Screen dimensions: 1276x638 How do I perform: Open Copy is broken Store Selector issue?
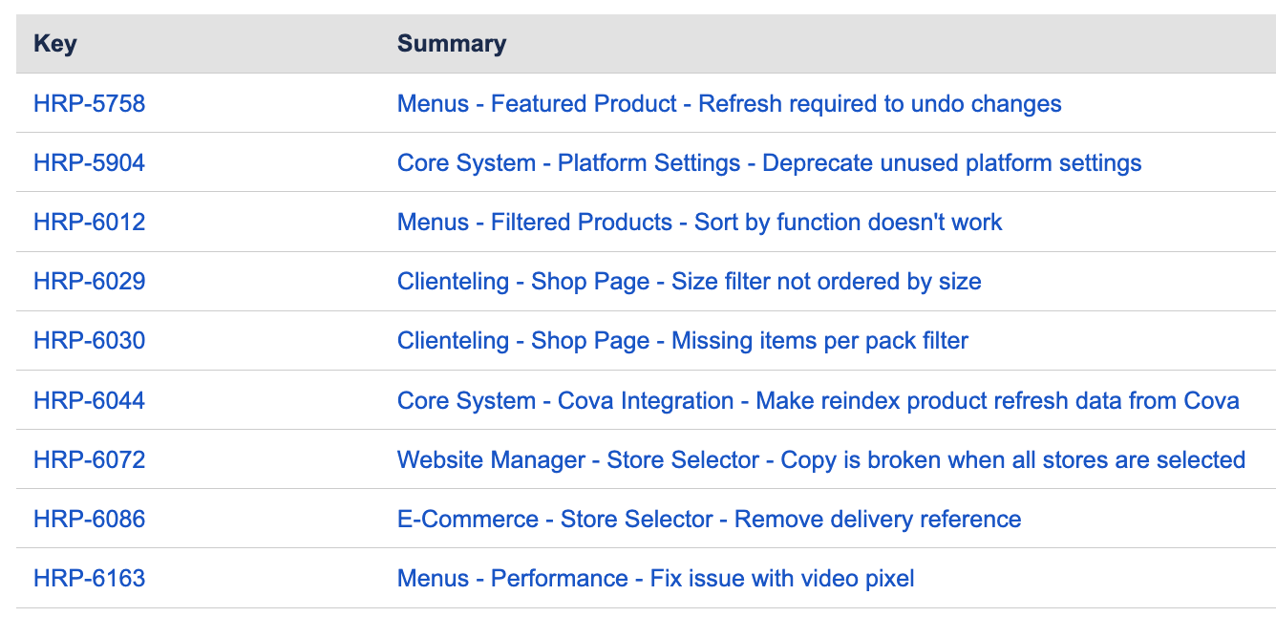[820, 459]
